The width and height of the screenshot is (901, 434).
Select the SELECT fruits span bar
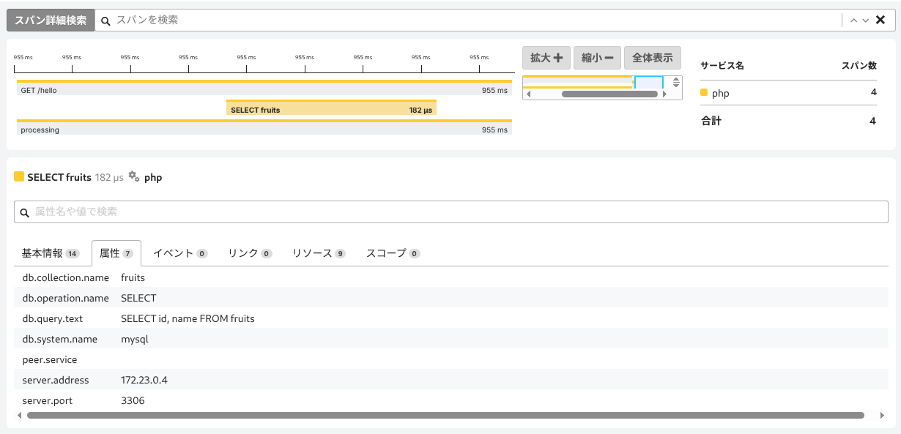pos(331,108)
